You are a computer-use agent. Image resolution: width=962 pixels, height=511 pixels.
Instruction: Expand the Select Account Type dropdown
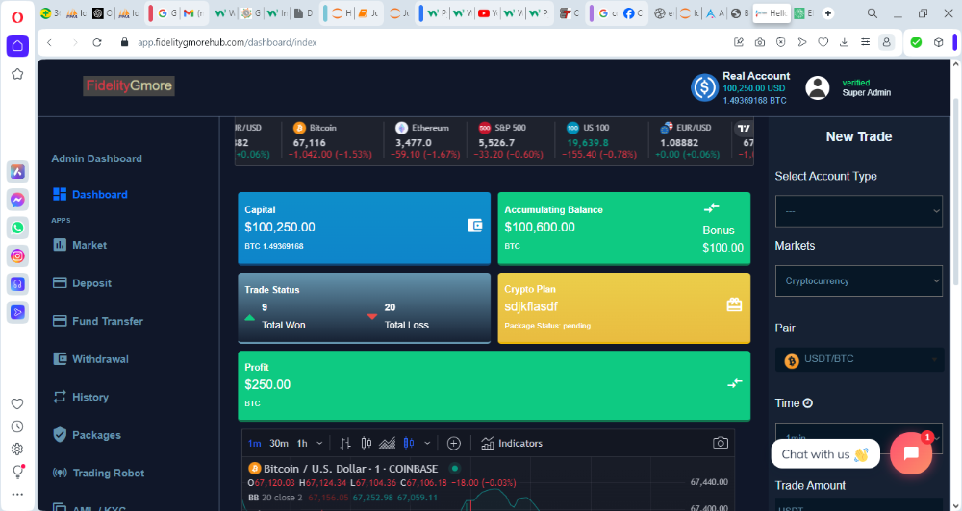tap(858, 211)
